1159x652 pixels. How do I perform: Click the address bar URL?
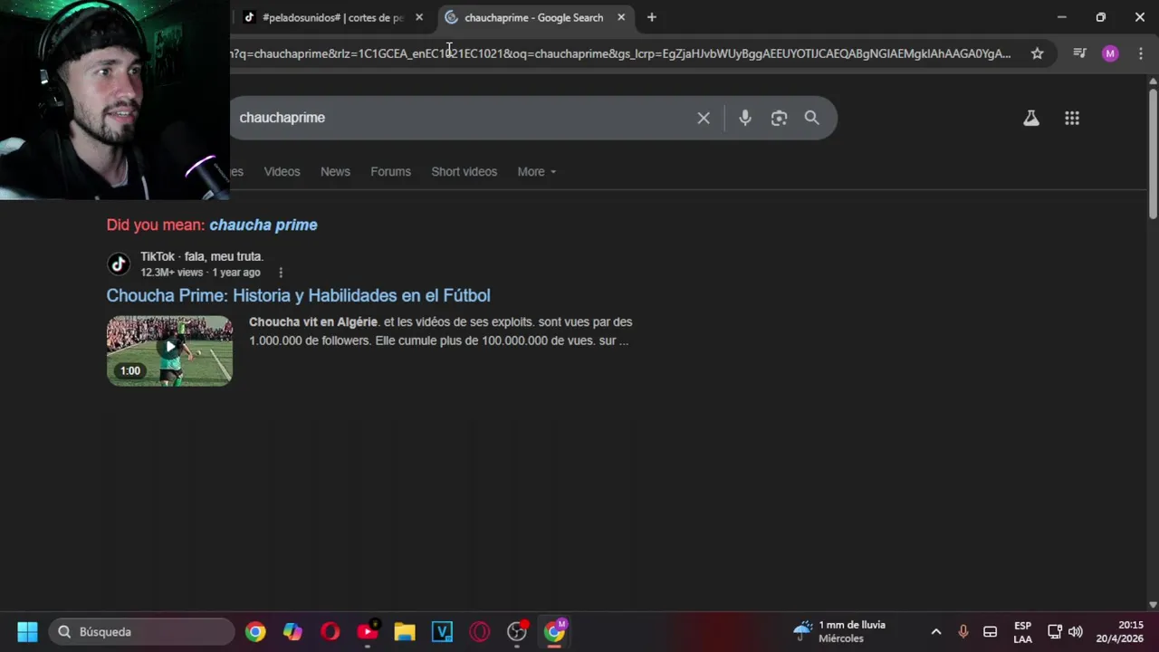pyautogui.click(x=620, y=53)
